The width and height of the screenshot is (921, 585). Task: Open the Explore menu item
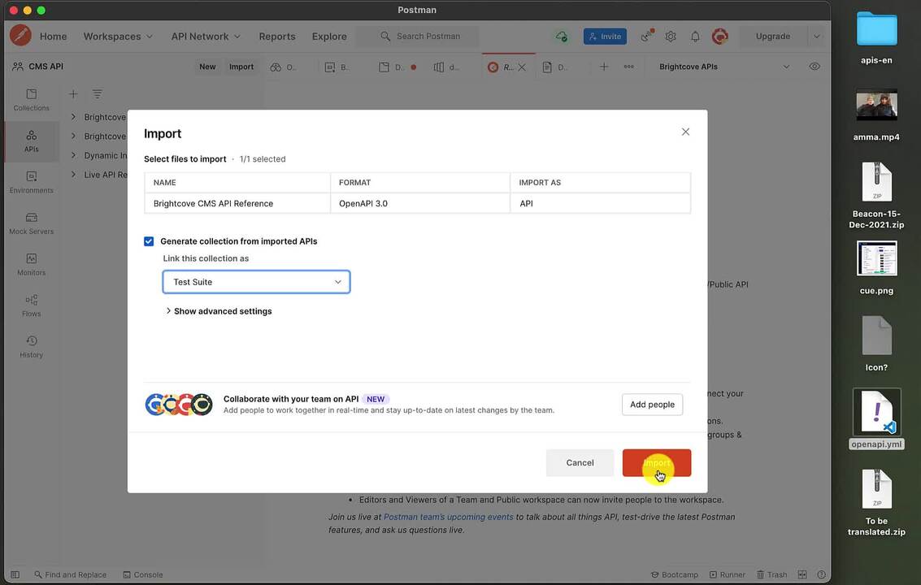coord(329,37)
